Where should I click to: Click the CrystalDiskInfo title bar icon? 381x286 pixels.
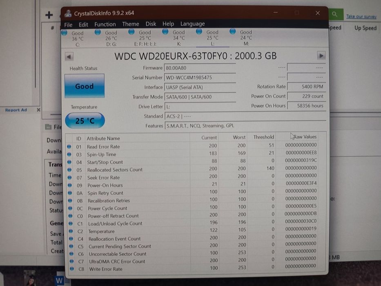point(68,13)
